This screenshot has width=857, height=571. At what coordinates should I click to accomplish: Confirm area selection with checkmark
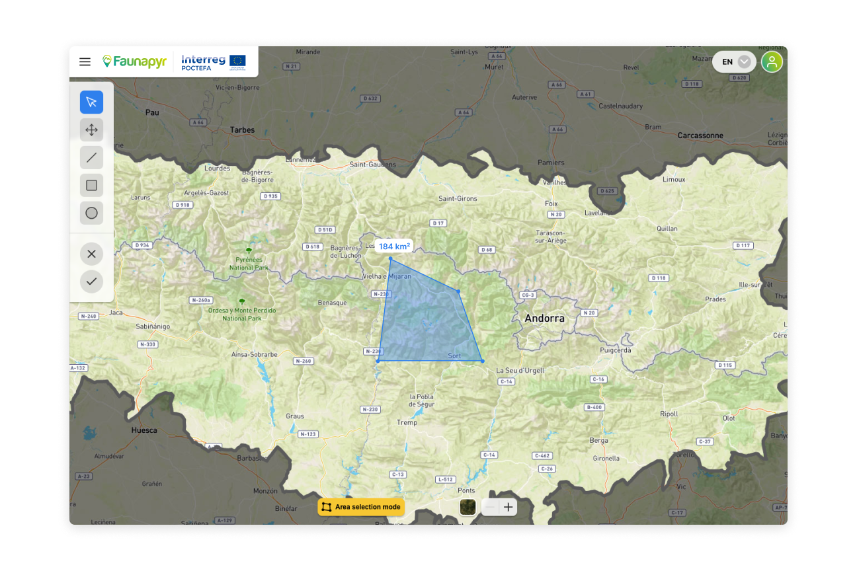[x=91, y=282]
